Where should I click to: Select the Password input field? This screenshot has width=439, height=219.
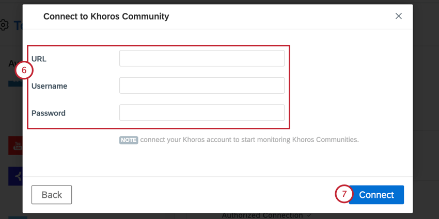point(202,112)
